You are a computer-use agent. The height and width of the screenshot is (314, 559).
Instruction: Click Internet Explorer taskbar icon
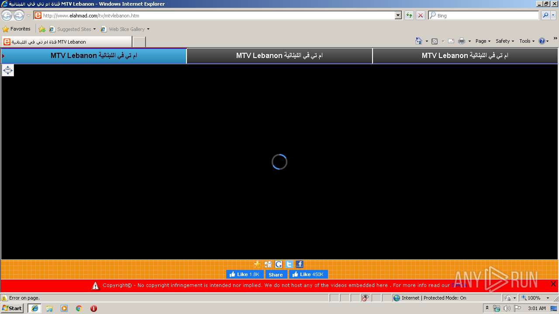click(x=35, y=308)
